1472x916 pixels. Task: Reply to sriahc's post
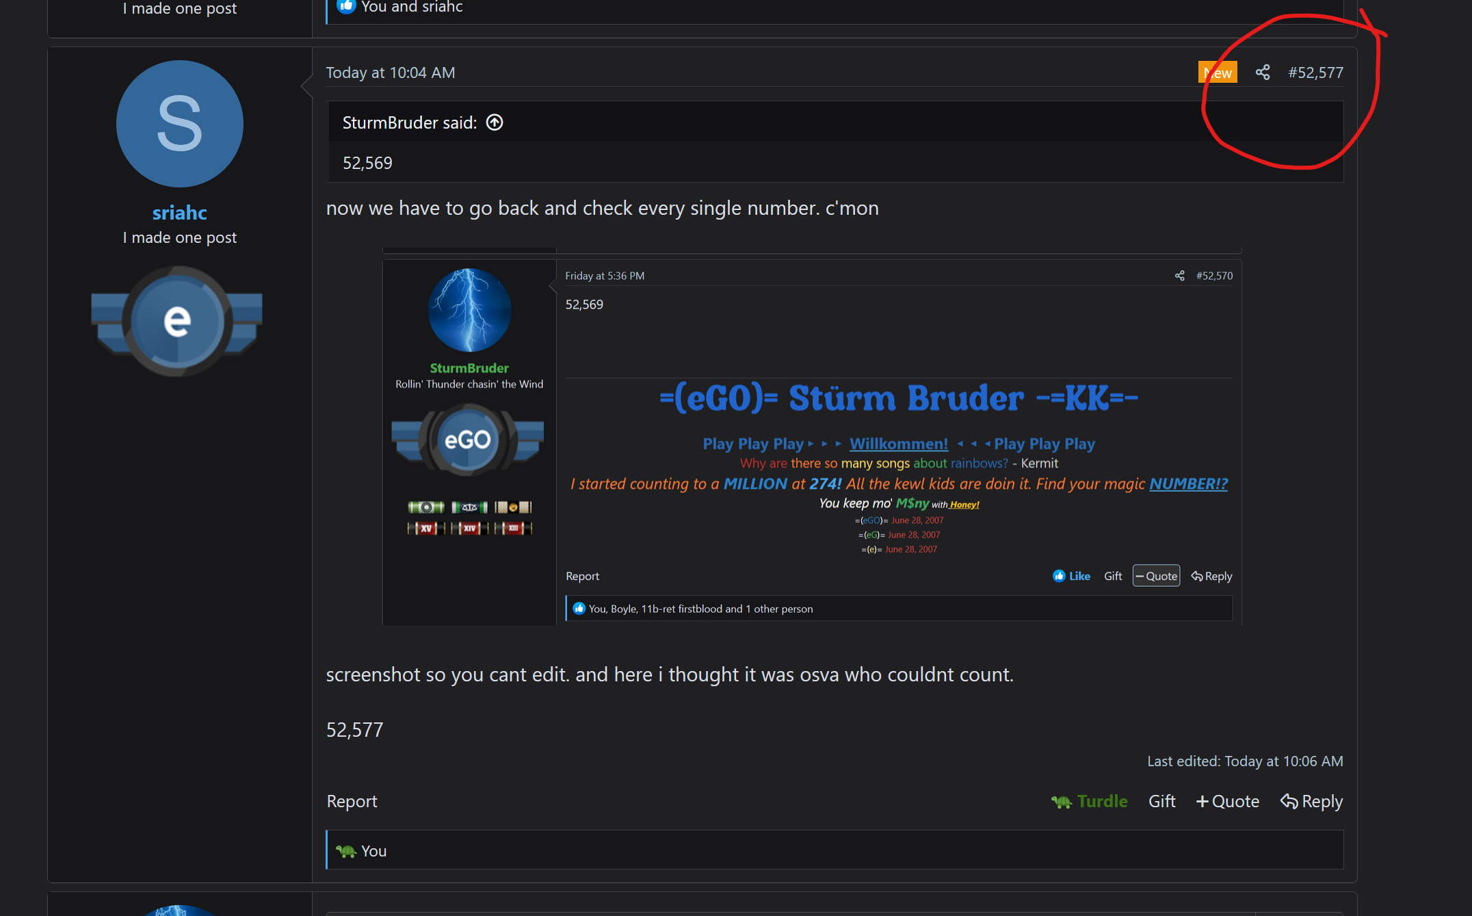click(1311, 801)
